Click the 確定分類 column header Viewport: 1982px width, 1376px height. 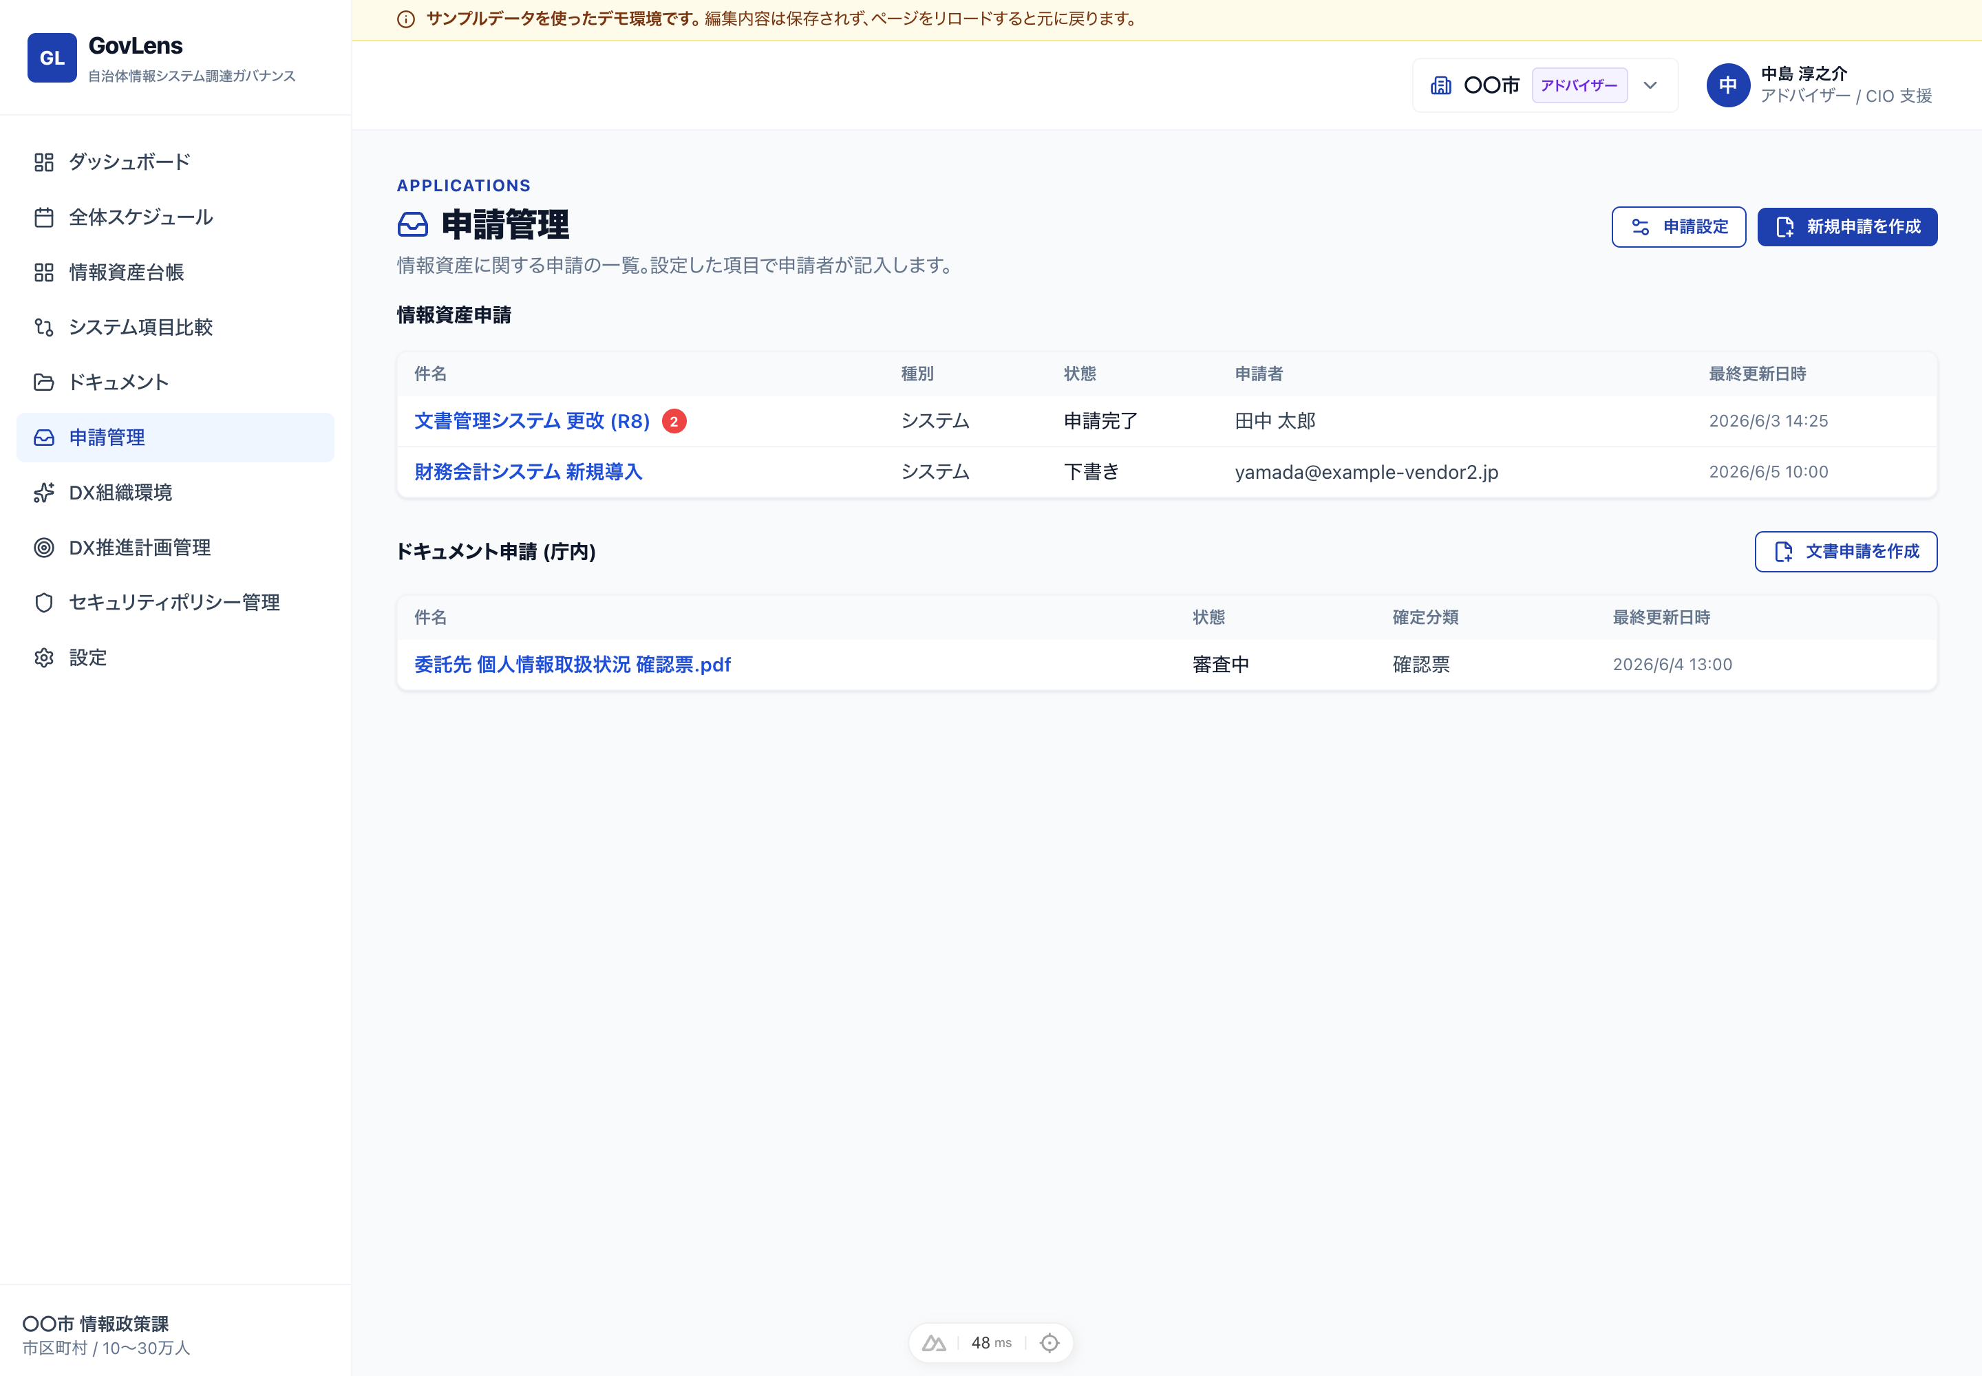coord(1425,618)
